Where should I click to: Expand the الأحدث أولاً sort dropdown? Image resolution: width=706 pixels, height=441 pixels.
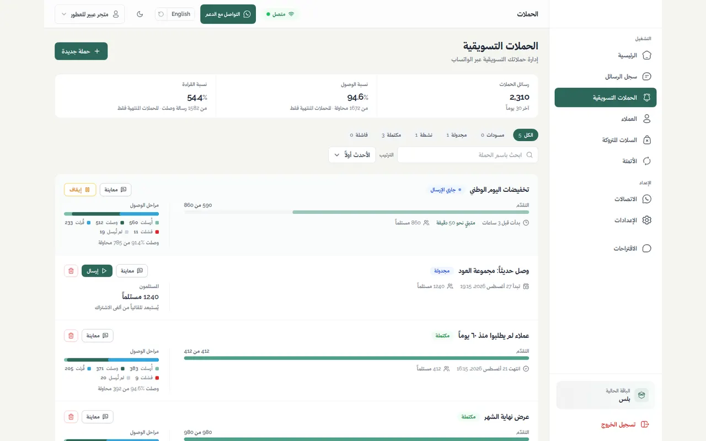352,155
